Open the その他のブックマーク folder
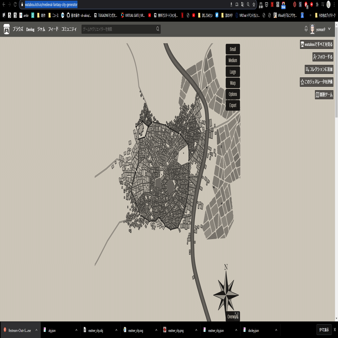 [x=325, y=15]
